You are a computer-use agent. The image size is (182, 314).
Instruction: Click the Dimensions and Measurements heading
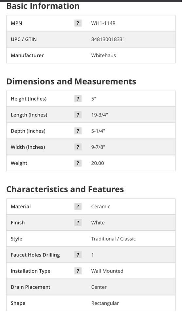tap(71, 81)
